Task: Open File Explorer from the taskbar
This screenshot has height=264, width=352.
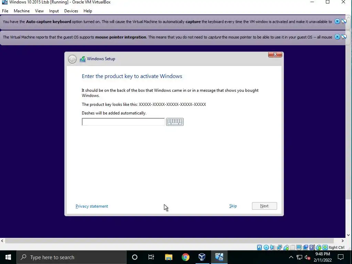Action: pos(168,257)
